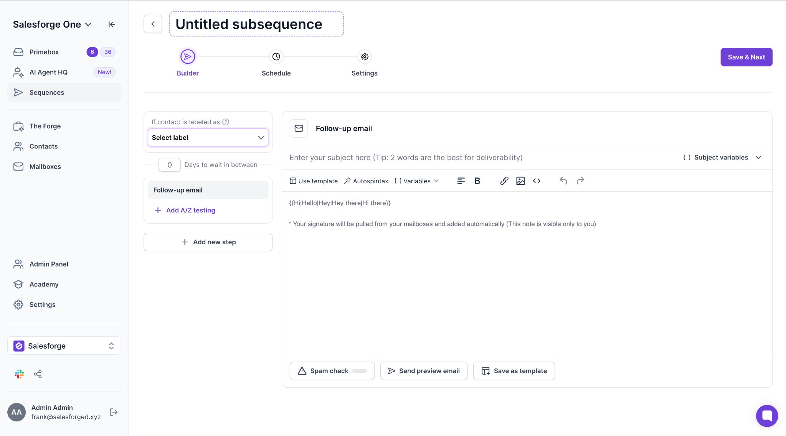Click the AA user avatar
The height and width of the screenshot is (436, 786).
pyautogui.click(x=17, y=412)
